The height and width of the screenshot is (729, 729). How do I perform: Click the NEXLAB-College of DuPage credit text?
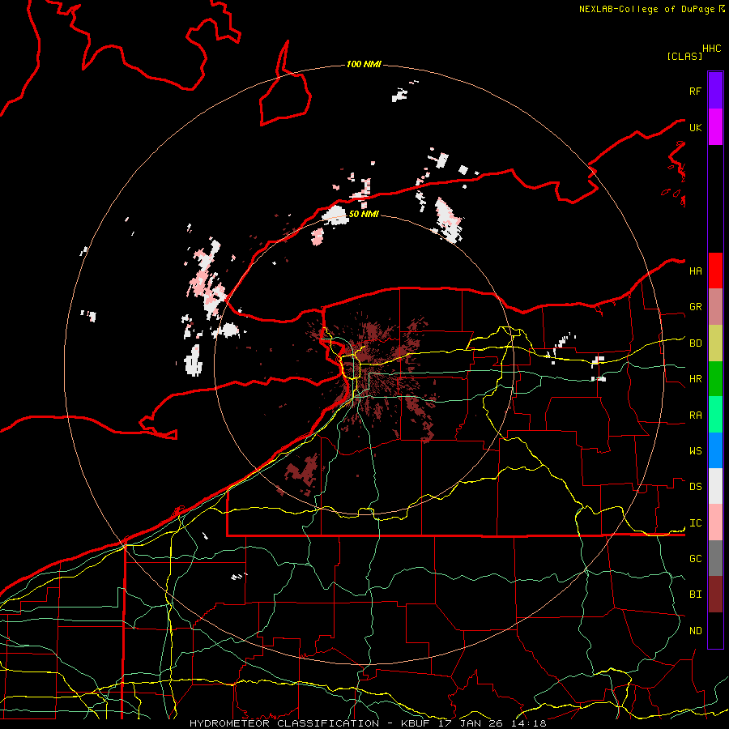646,9
